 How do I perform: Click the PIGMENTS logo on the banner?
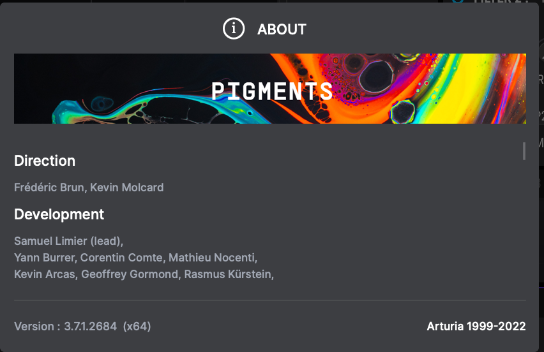pos(272,91)
